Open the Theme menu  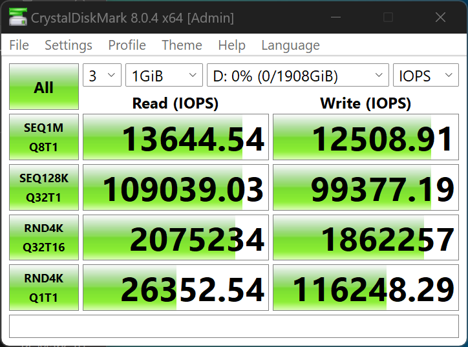point(182,45)
